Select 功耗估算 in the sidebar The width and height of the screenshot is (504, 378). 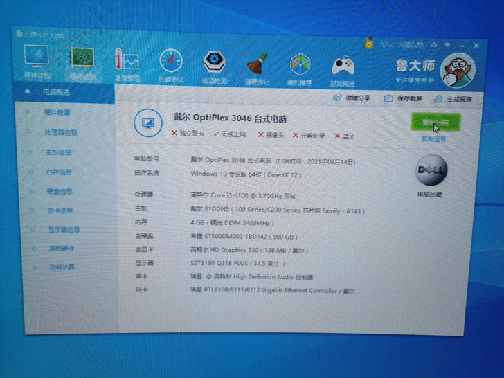[x=62, y=267]
